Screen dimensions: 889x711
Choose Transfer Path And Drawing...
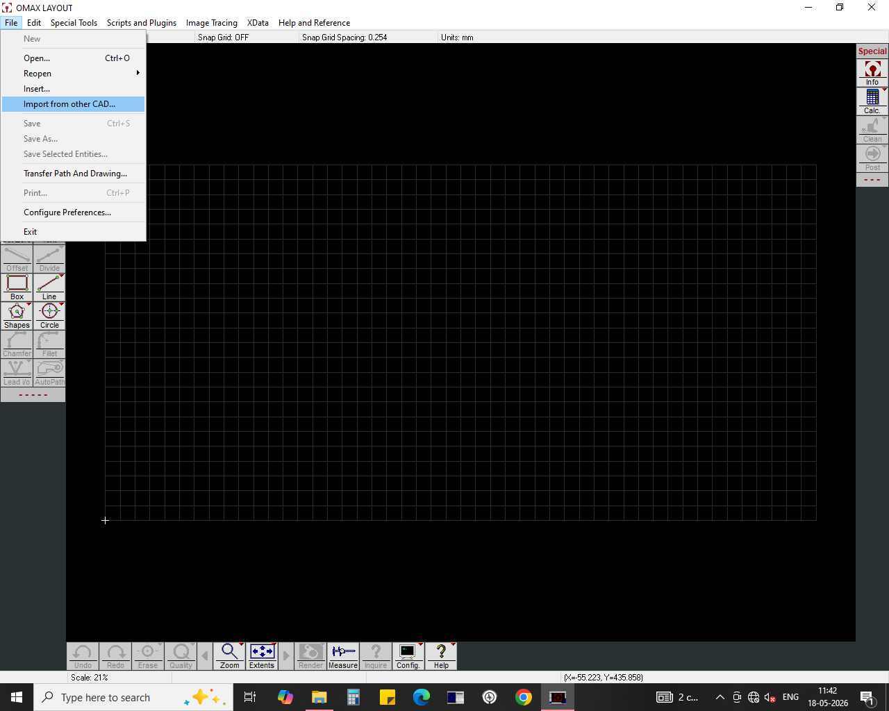(x=73, y=174)
